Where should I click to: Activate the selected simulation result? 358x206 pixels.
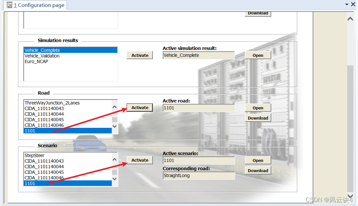(140, 55)
